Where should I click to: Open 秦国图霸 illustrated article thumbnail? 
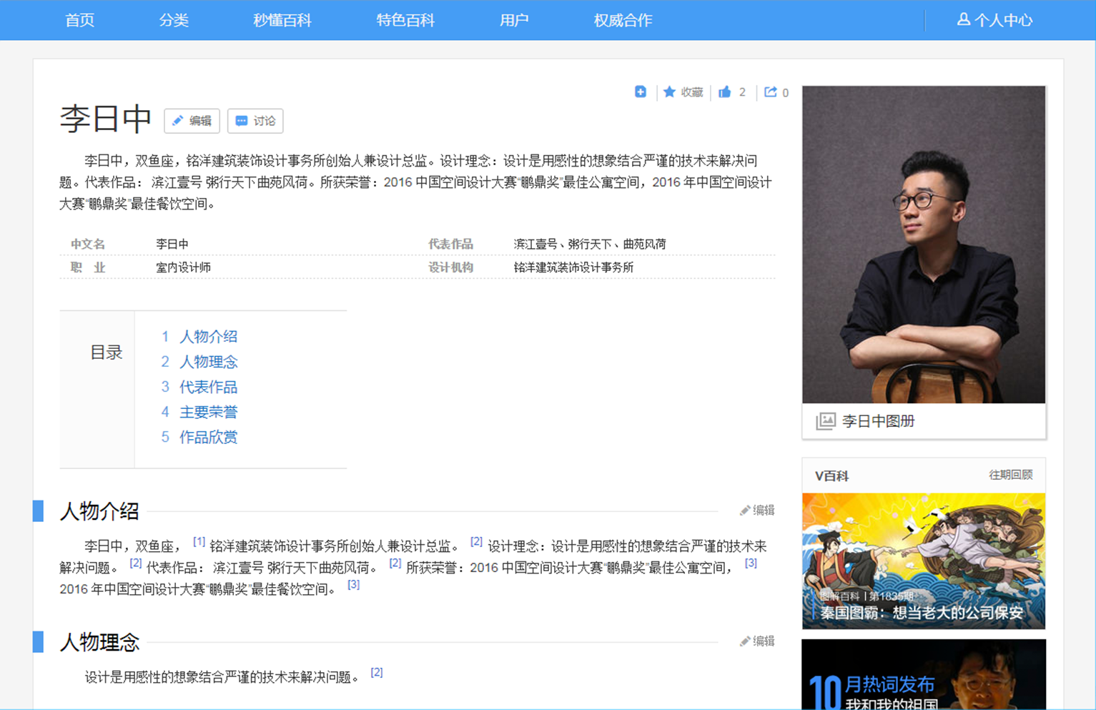pos(924,561)
